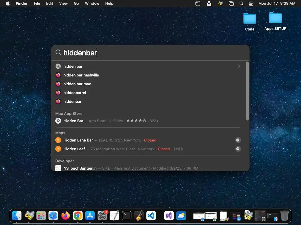Open the View menu
The image size is (301, 225).
(63, 4)
